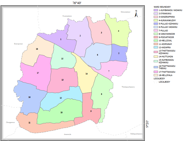Select legend entry 7-PULLAD

click(163, 31)
